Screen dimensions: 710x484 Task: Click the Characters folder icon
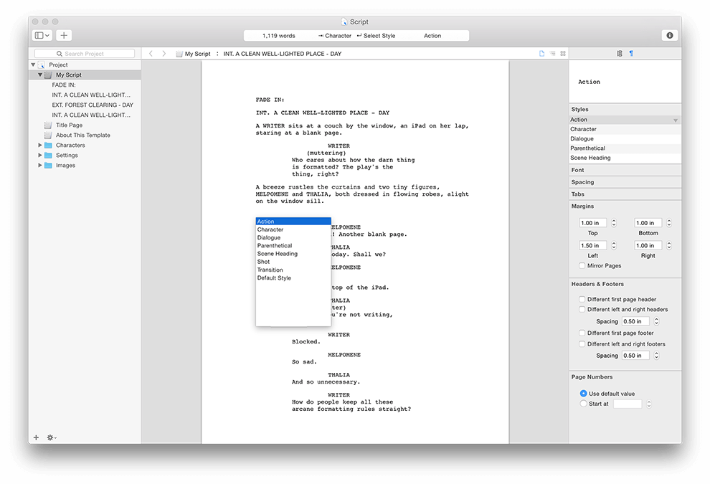coord(48,146)
